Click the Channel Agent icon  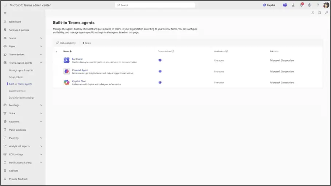pos(66,71)
